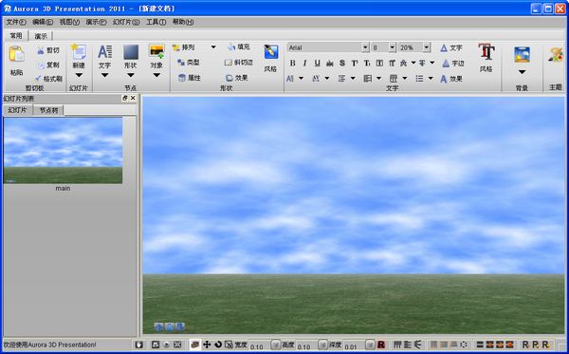
Task: Select the rotate tool in status bar
Action: coord(218,345)
